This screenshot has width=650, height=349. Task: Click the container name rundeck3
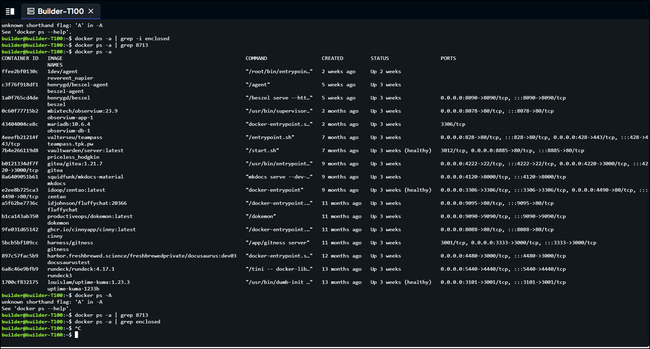pos(60,276)
